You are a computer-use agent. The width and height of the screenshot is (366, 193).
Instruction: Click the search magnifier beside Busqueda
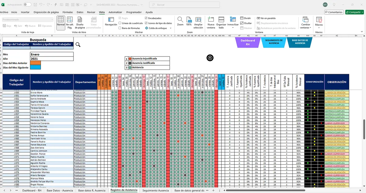[x=78, y=45]
